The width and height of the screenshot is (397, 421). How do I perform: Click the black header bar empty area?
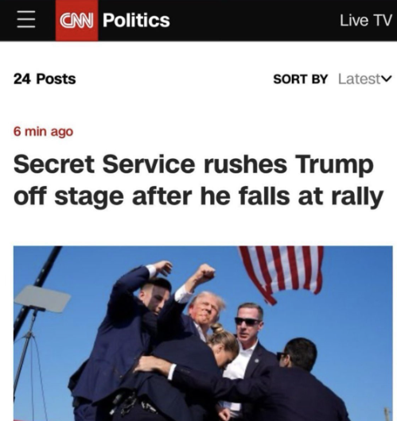(x=254, y=21)
